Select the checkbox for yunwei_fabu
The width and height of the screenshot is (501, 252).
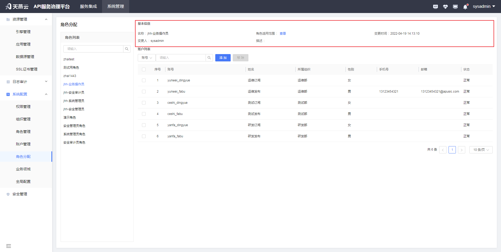click(144, 91)
